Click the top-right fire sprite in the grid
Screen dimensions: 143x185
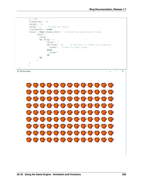[x=111, y=85]
